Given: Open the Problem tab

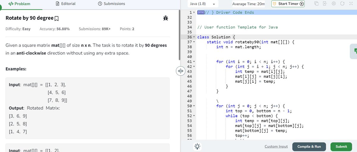Looking at the screenshot, I should [x=19, y=4].
